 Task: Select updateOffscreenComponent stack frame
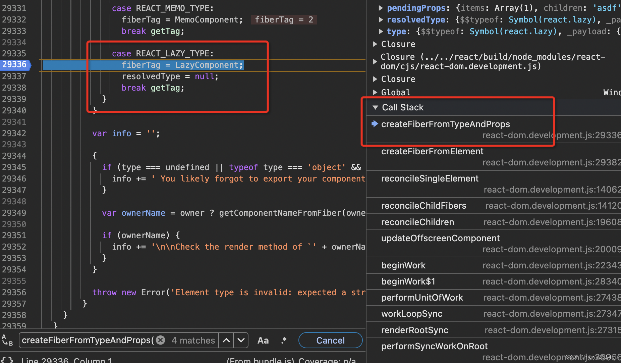[494, 244]
